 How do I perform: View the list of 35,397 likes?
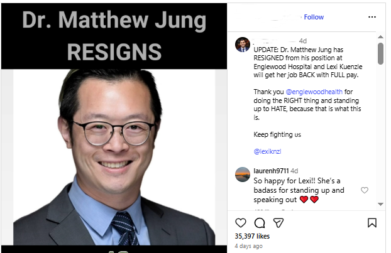252,236
